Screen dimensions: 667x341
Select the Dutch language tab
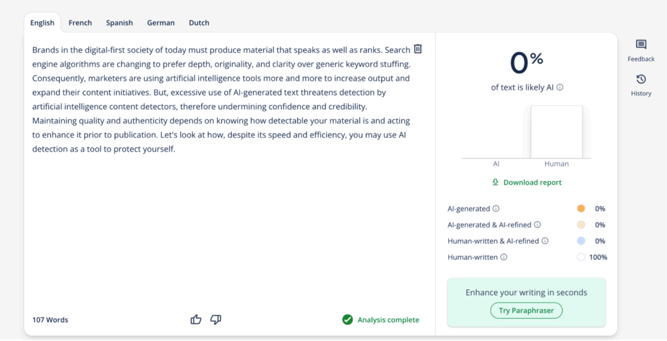click(199, 23)
